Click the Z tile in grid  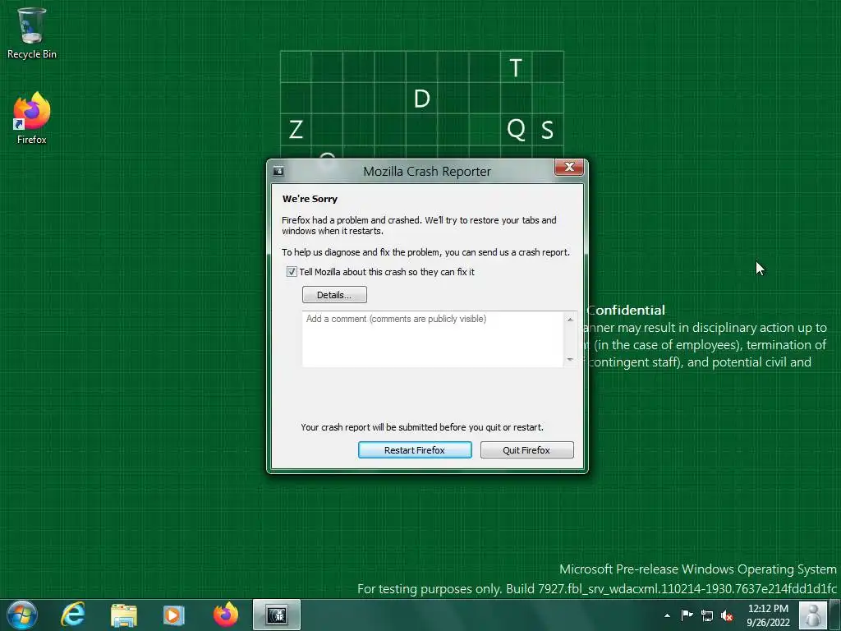pos(296,129)
